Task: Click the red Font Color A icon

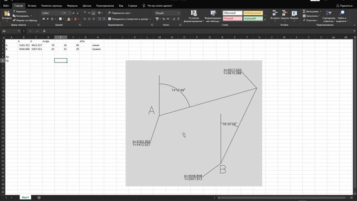Action: 76,19
